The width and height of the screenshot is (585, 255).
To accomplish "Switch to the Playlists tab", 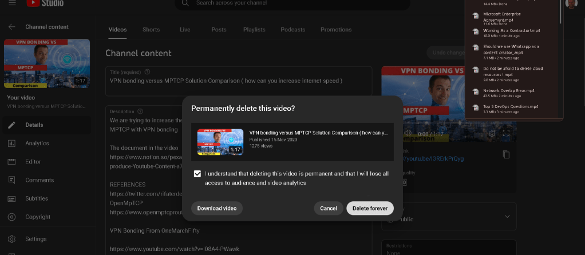I will click(254, 30).
